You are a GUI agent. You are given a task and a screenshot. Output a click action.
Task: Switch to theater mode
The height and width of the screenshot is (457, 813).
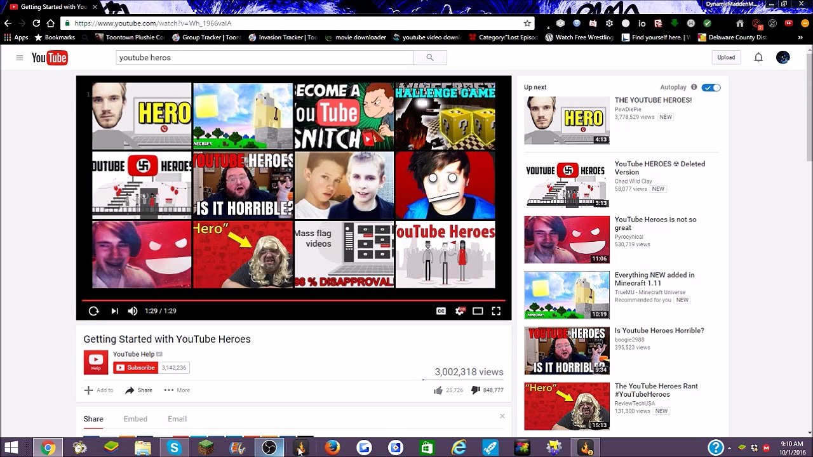(x=478, y=311)
